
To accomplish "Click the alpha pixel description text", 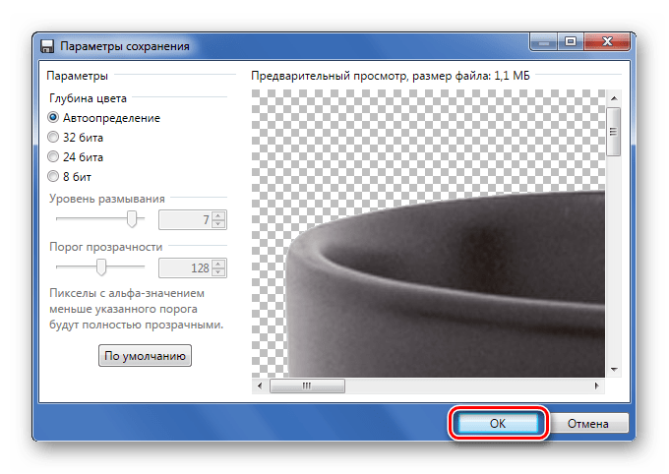I will [x=137, y=309].
